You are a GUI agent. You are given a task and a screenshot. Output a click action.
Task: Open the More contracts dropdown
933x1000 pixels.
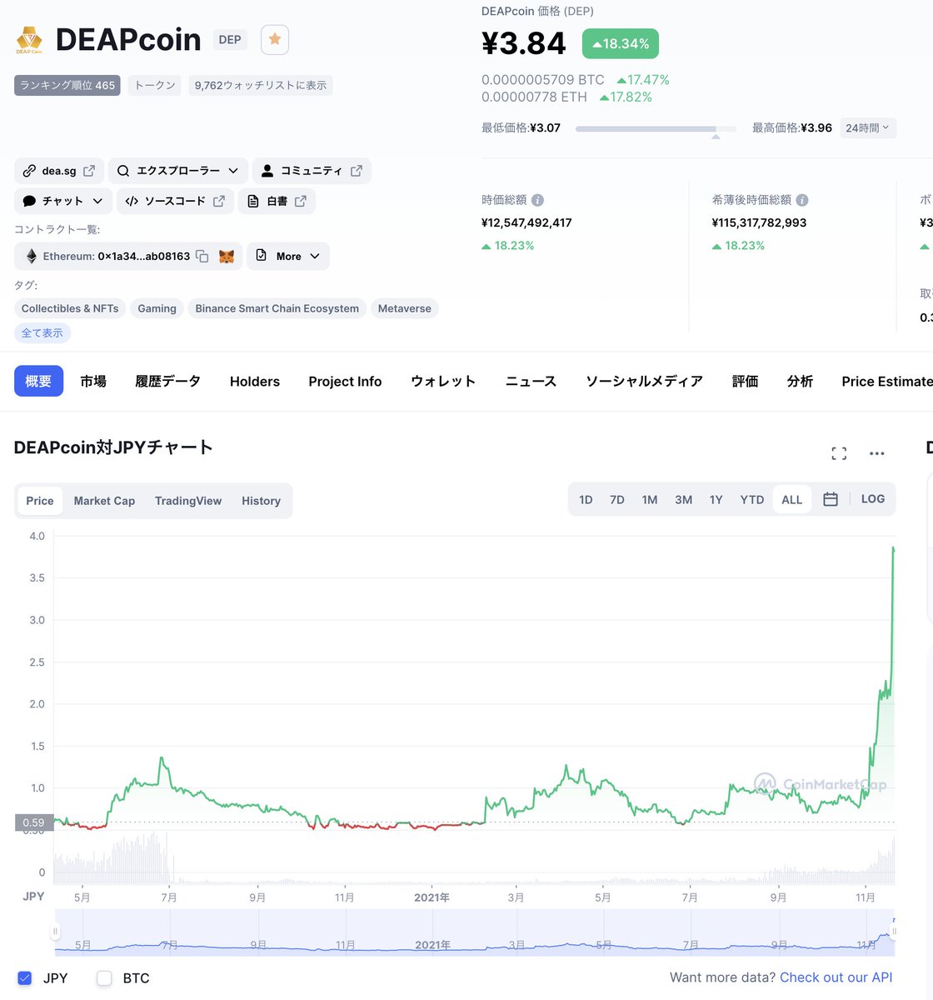tap(288, 256)
